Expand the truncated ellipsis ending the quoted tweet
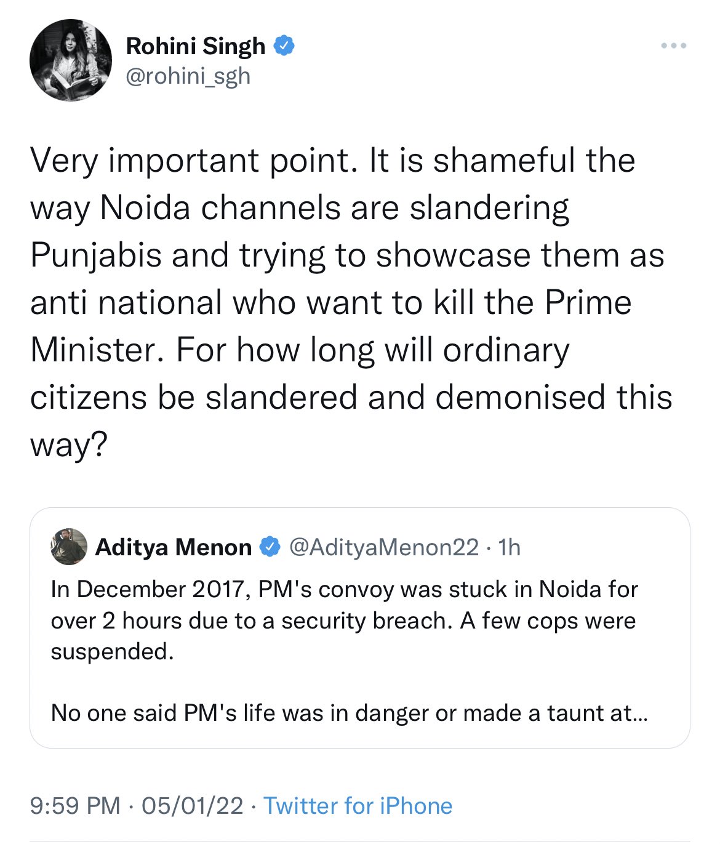This screenshot has width=720, height=844. [x=639, y=713]
